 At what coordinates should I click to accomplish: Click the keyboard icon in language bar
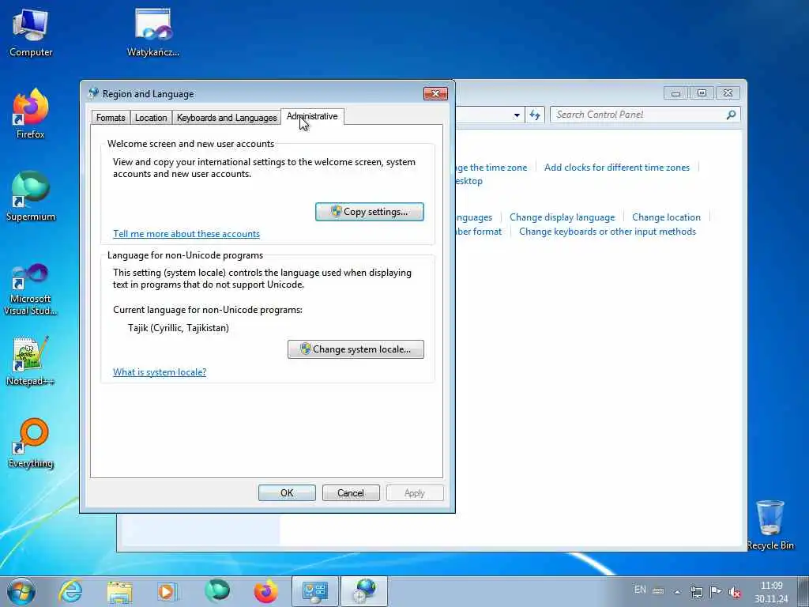pyautogui.click(x=658, y=591)
